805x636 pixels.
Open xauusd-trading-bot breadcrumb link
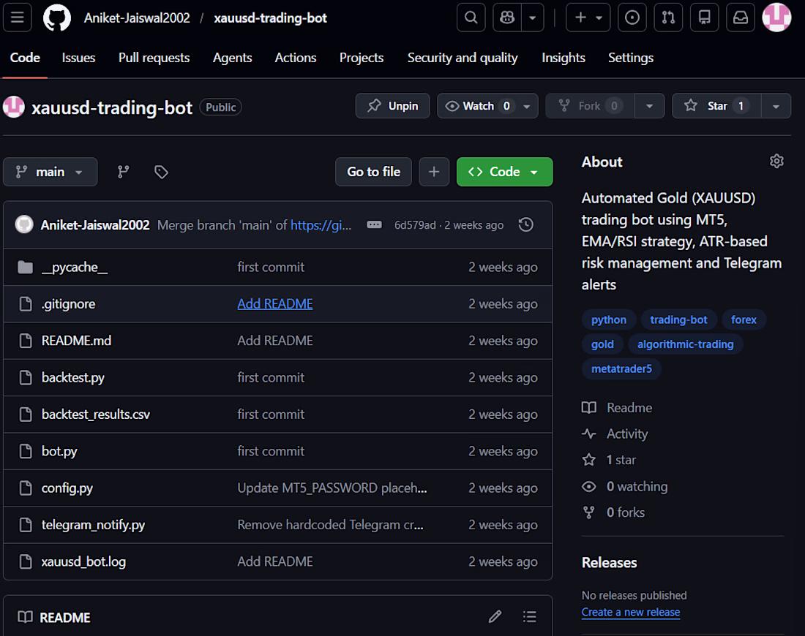pos(271,18)
